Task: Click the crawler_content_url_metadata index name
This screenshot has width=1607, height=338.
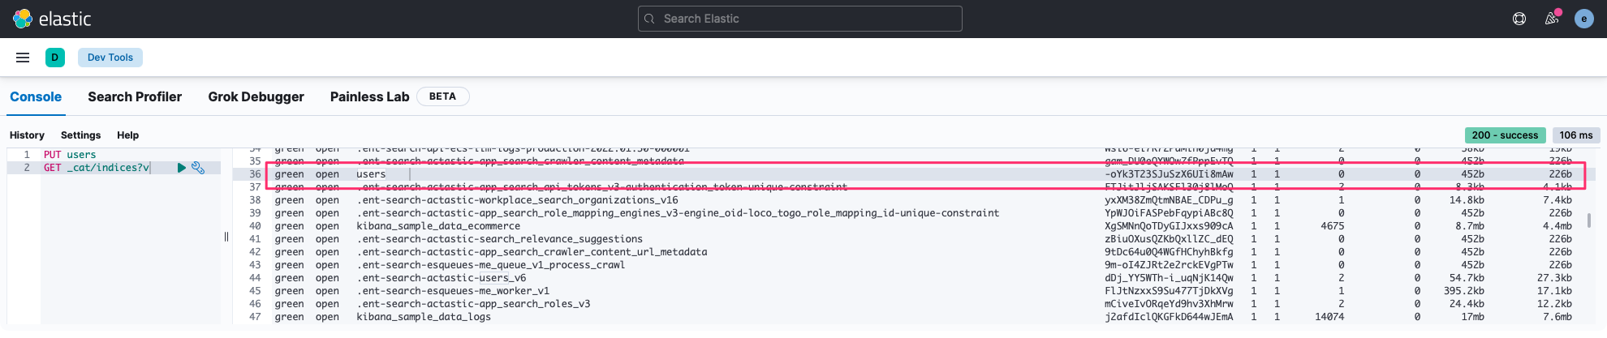Action: pyautogui.click(x=532, y=252)
